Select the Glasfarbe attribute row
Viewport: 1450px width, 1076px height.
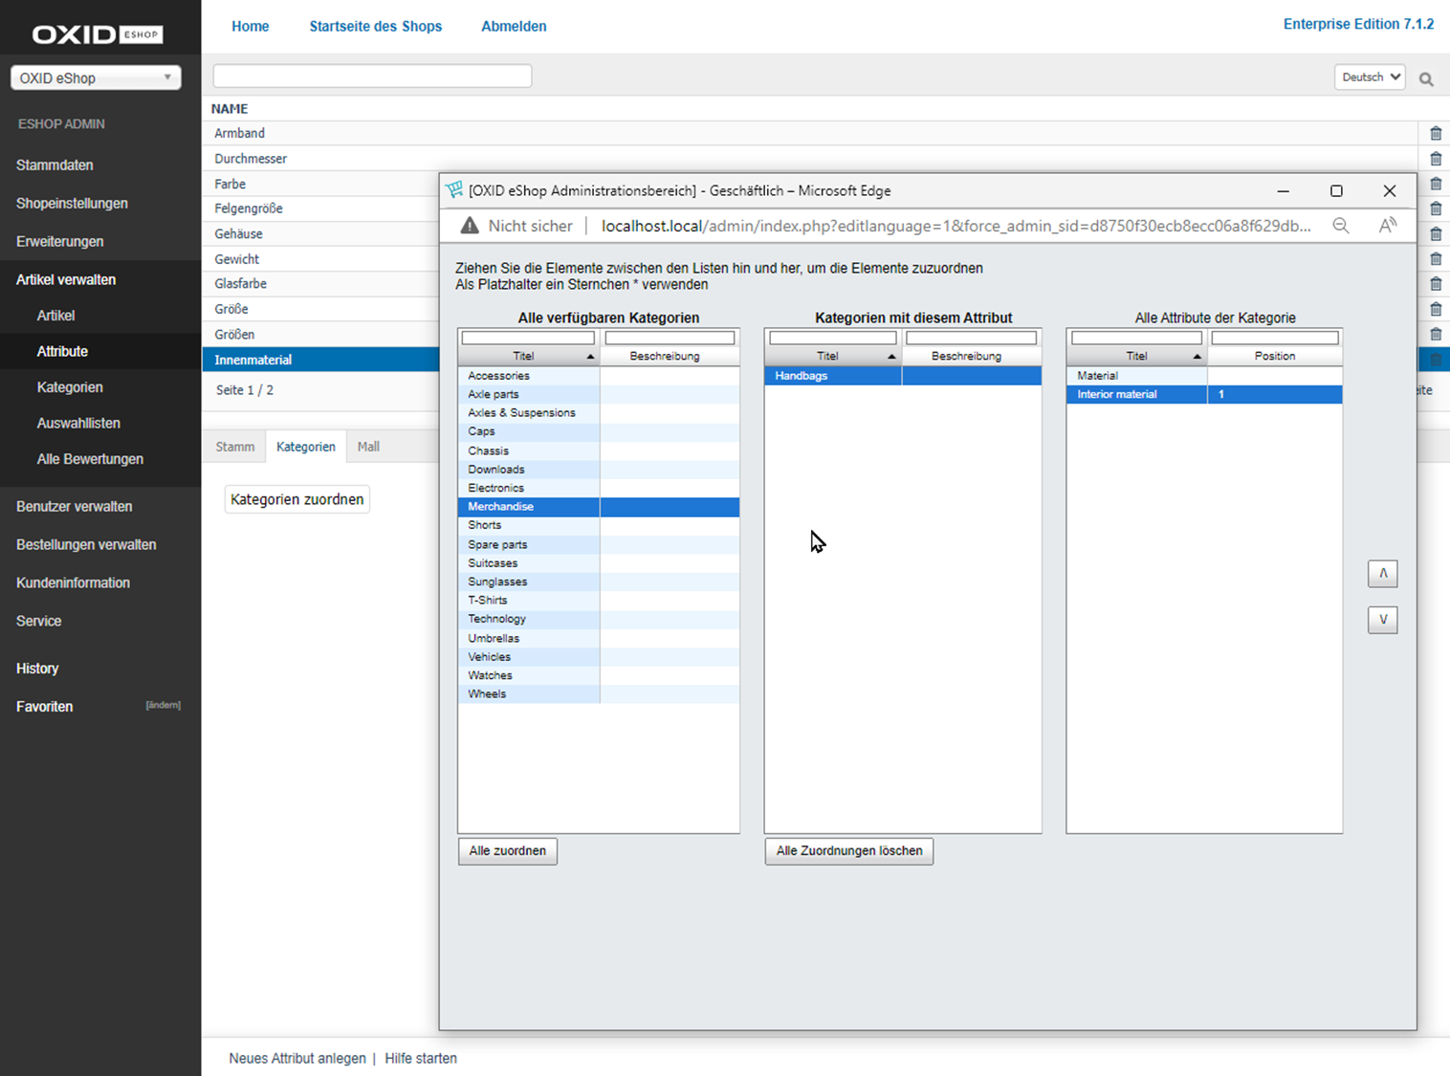(x=320, y=284)
